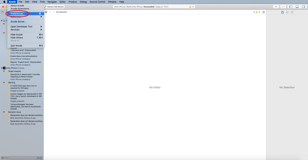Screen dimensions: 308x160
Task: Collapse the Unity-iPhone 6 issues group
Action: pyautogui.click(x=2, y=68)
